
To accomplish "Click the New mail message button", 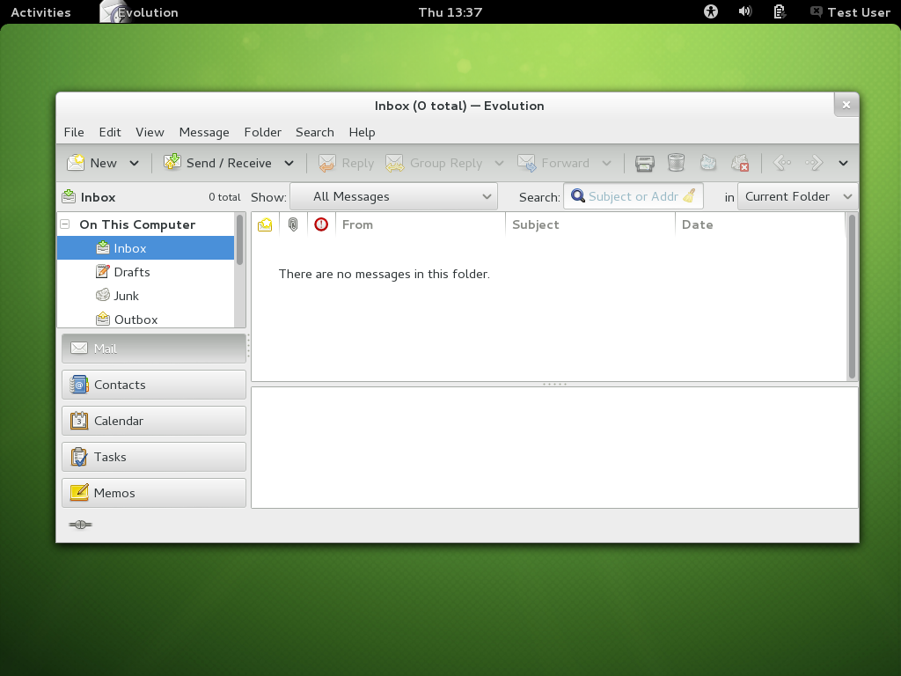I will click(92, 163).
